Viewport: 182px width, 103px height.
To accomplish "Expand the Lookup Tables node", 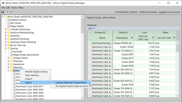I will point(8,58).
